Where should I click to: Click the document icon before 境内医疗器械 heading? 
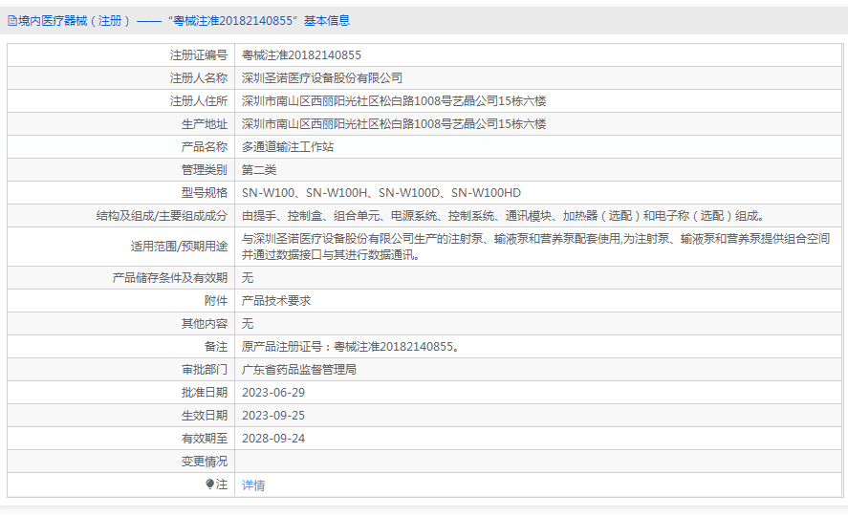point(11,21)
